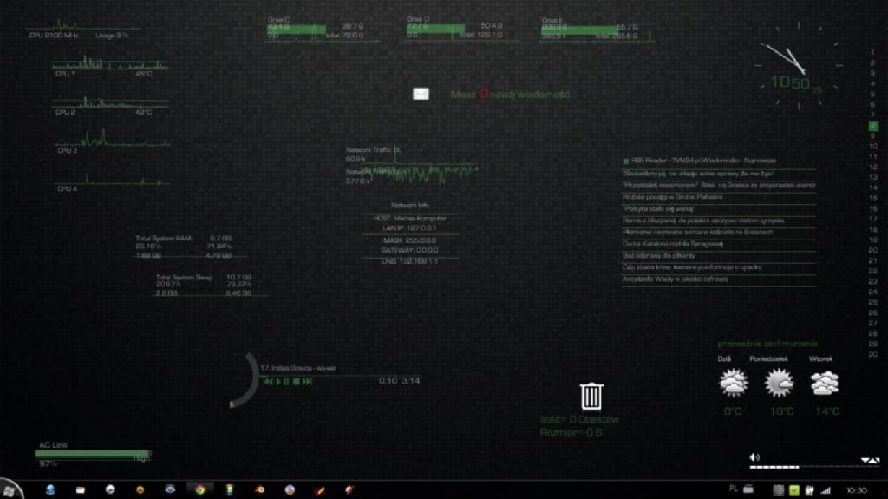Click today's (Dziś) weather icon

coord(733,383)
